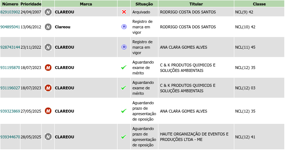
Task: Click the green checkmark for process 939344670
Action: point(124,137)
